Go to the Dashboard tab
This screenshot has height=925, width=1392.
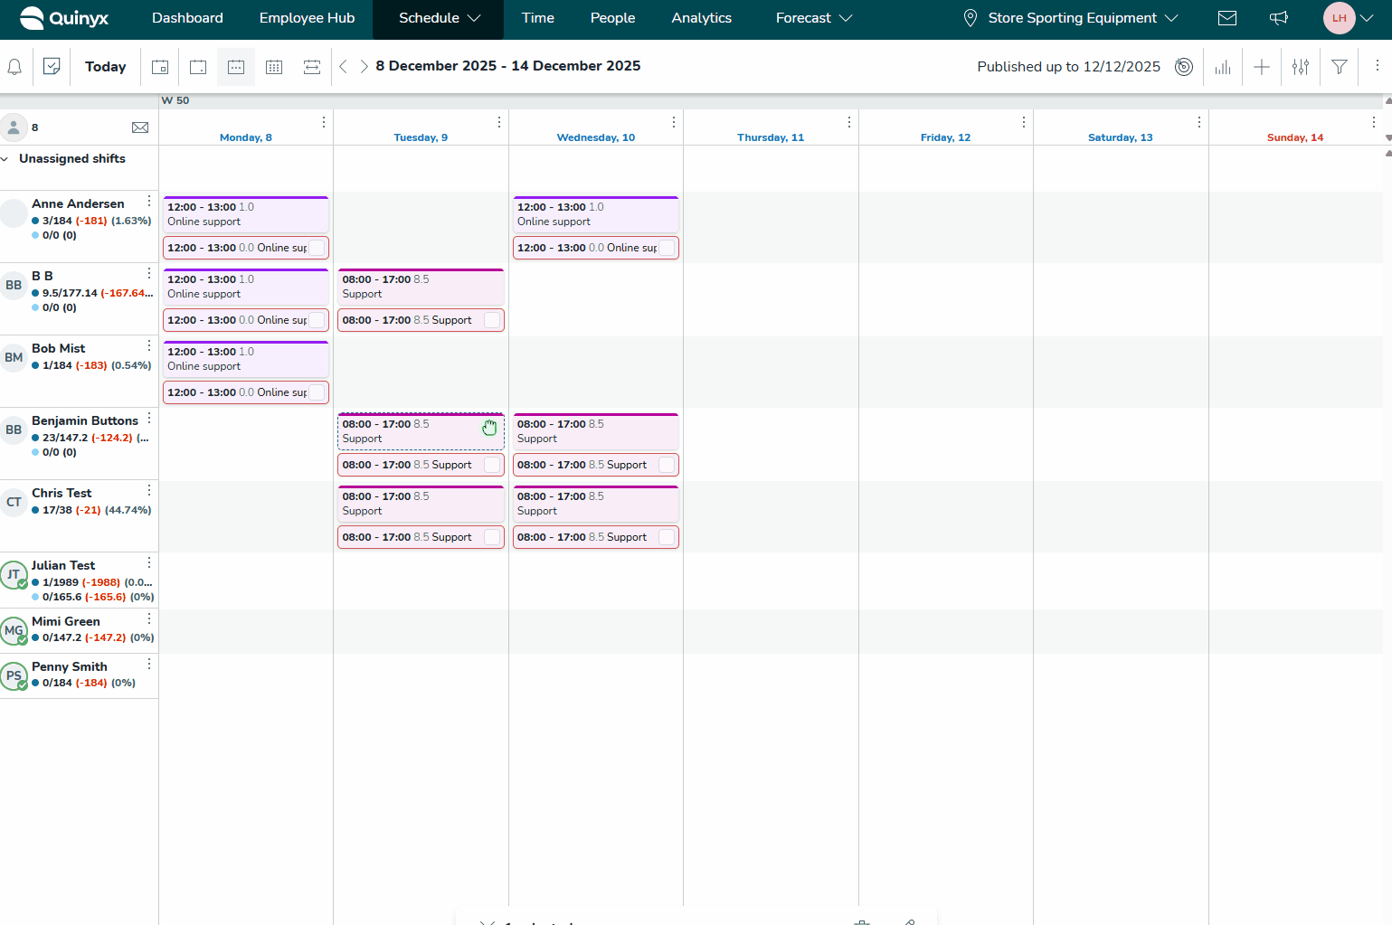click(x=187, y=18)
